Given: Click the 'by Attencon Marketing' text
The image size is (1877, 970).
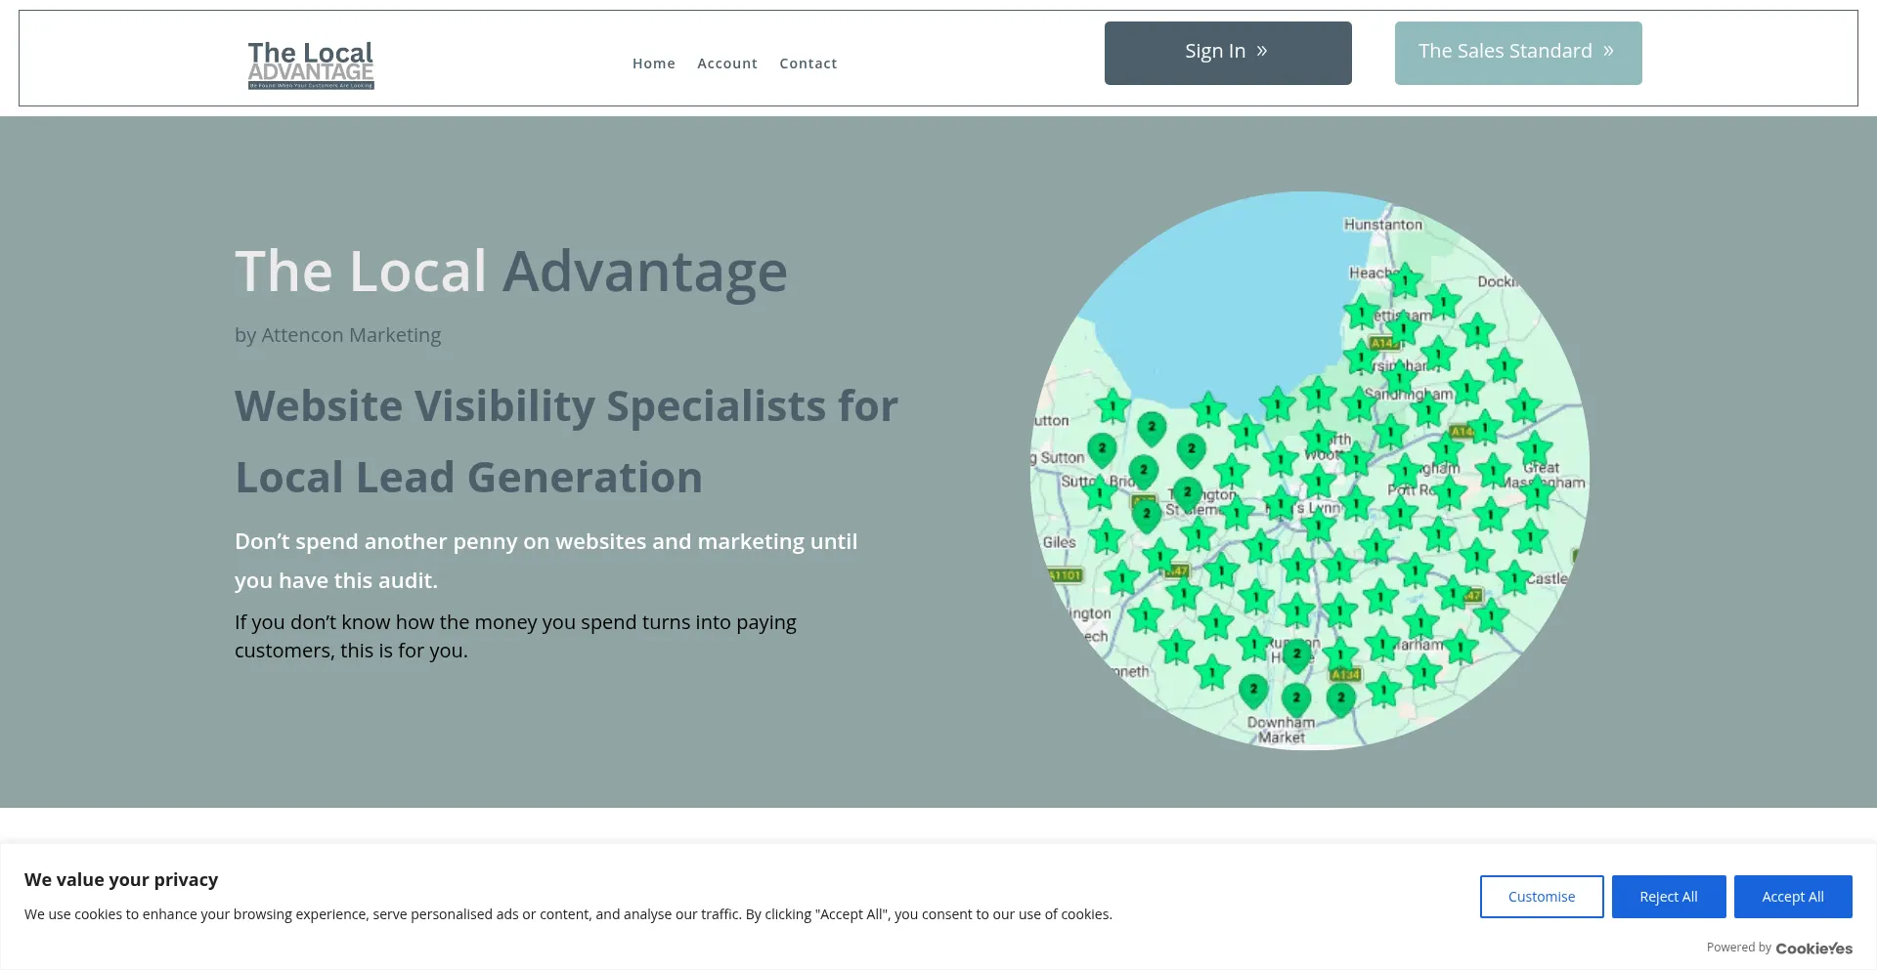Looking at the screenshot, I should pos(338,335).
